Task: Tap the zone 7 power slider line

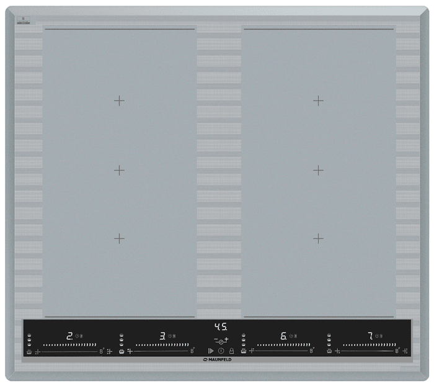Action: pos(367,351)
